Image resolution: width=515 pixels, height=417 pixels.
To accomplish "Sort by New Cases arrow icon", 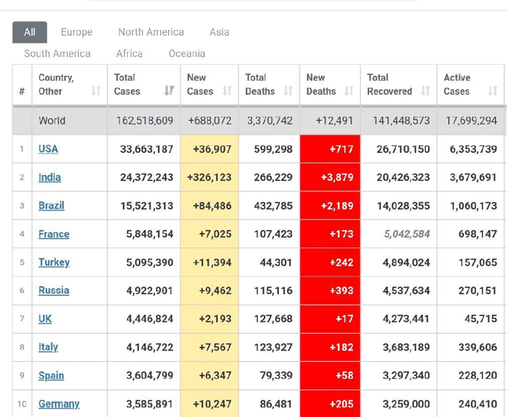I will [x=227, y=91].
